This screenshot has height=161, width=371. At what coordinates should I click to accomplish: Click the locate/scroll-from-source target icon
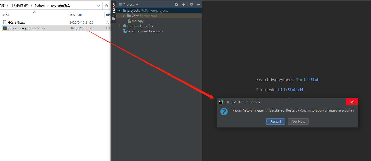pos(176,4)
